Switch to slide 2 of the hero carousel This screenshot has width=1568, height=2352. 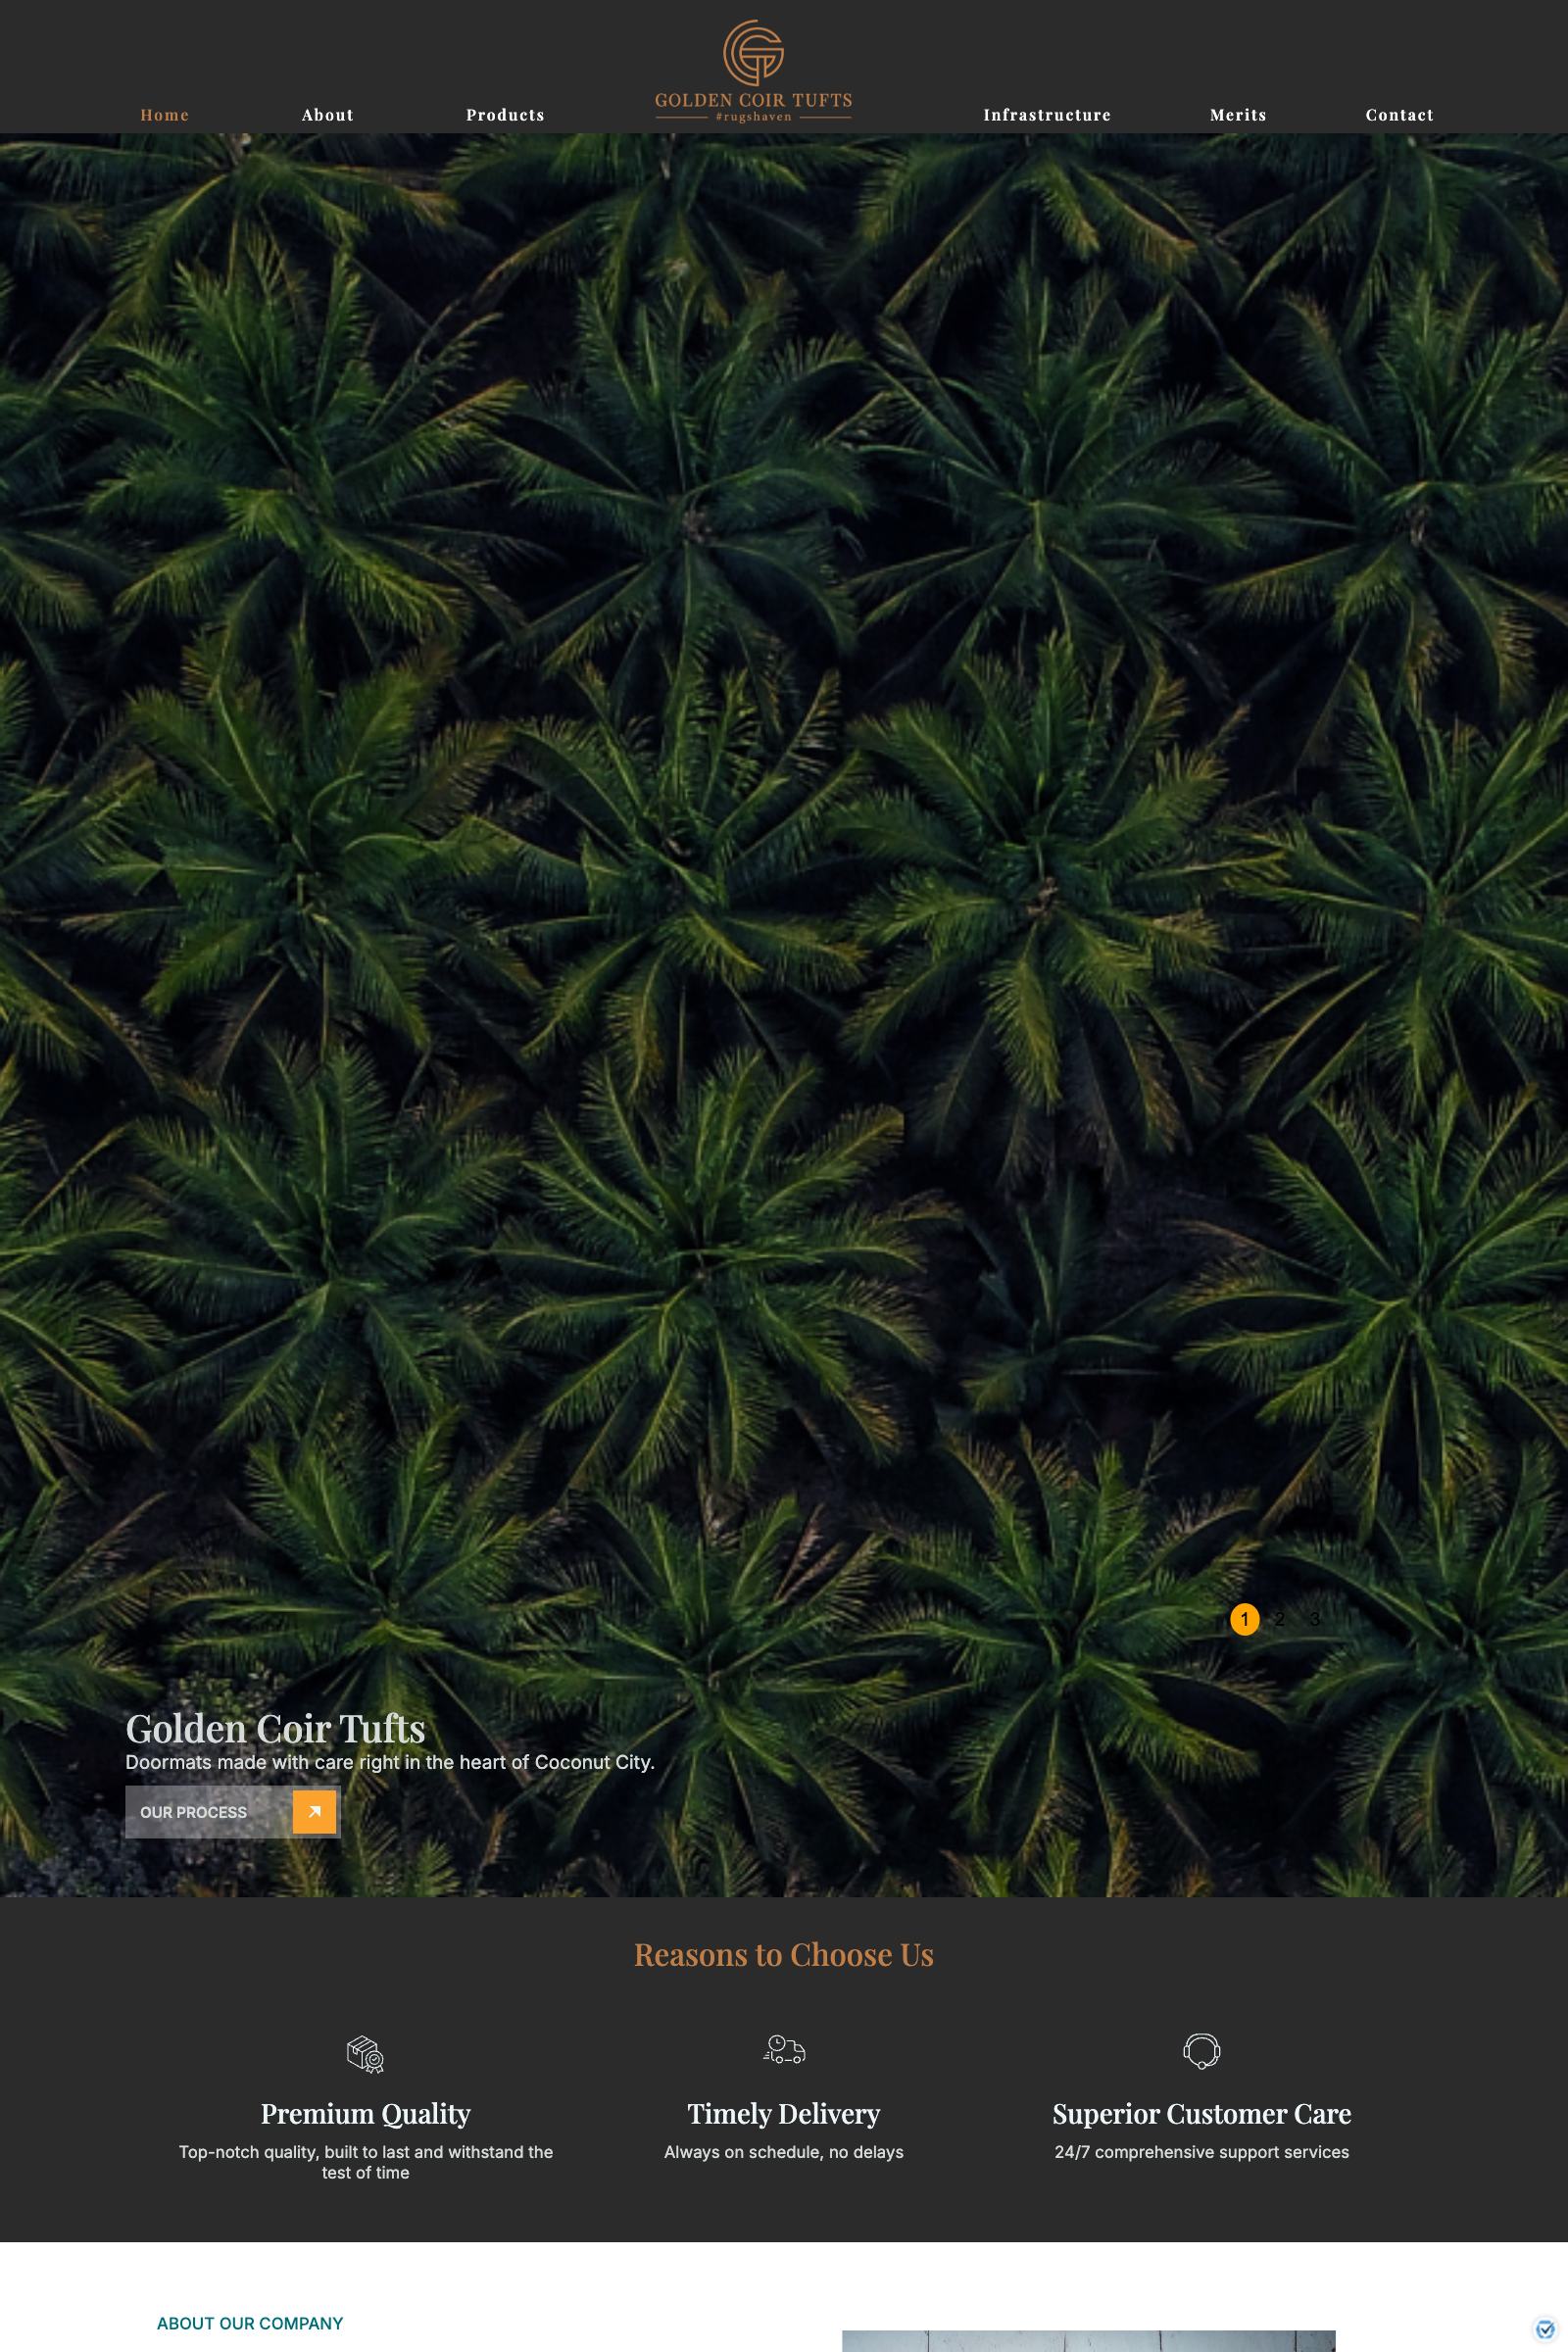point(1279,1619)
